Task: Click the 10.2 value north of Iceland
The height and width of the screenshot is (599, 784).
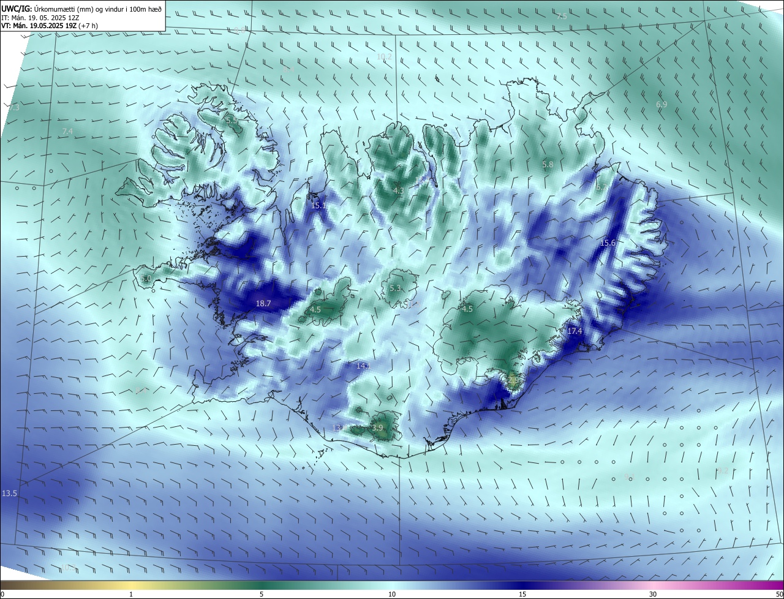Action: (x=384, y=56)
